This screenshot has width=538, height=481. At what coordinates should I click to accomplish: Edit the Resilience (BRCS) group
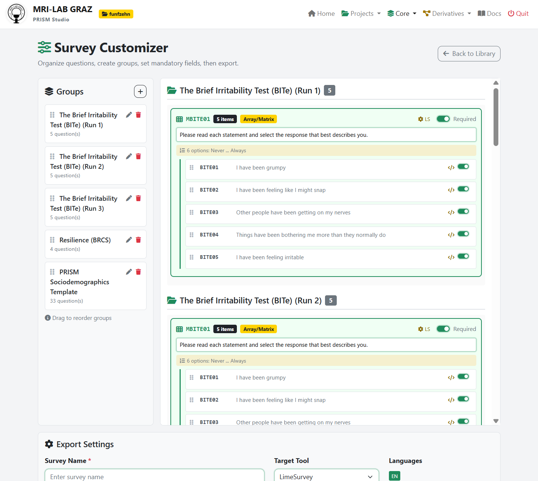click(129, 240)
